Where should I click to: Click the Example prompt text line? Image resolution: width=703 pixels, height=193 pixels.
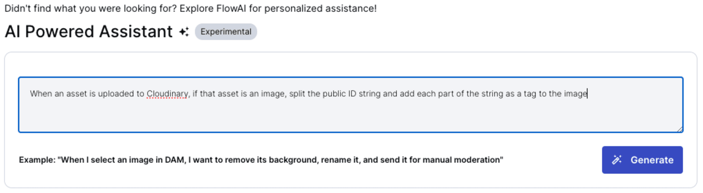(261, 160)
